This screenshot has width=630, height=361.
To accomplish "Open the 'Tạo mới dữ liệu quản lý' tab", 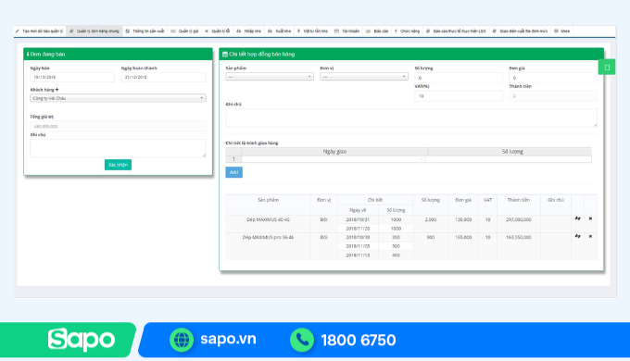I will tap(39, 31).
